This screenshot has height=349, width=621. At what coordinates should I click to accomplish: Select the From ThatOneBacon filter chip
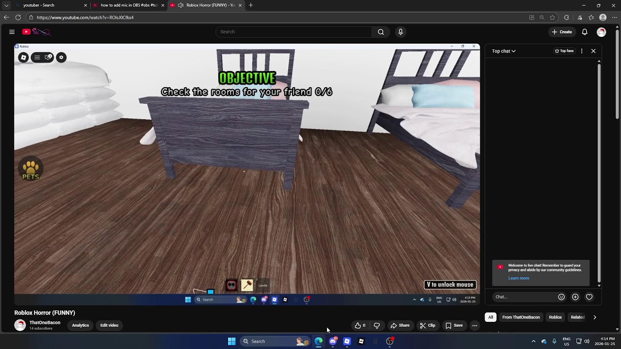pyautogui.click(x=521, y=317)
